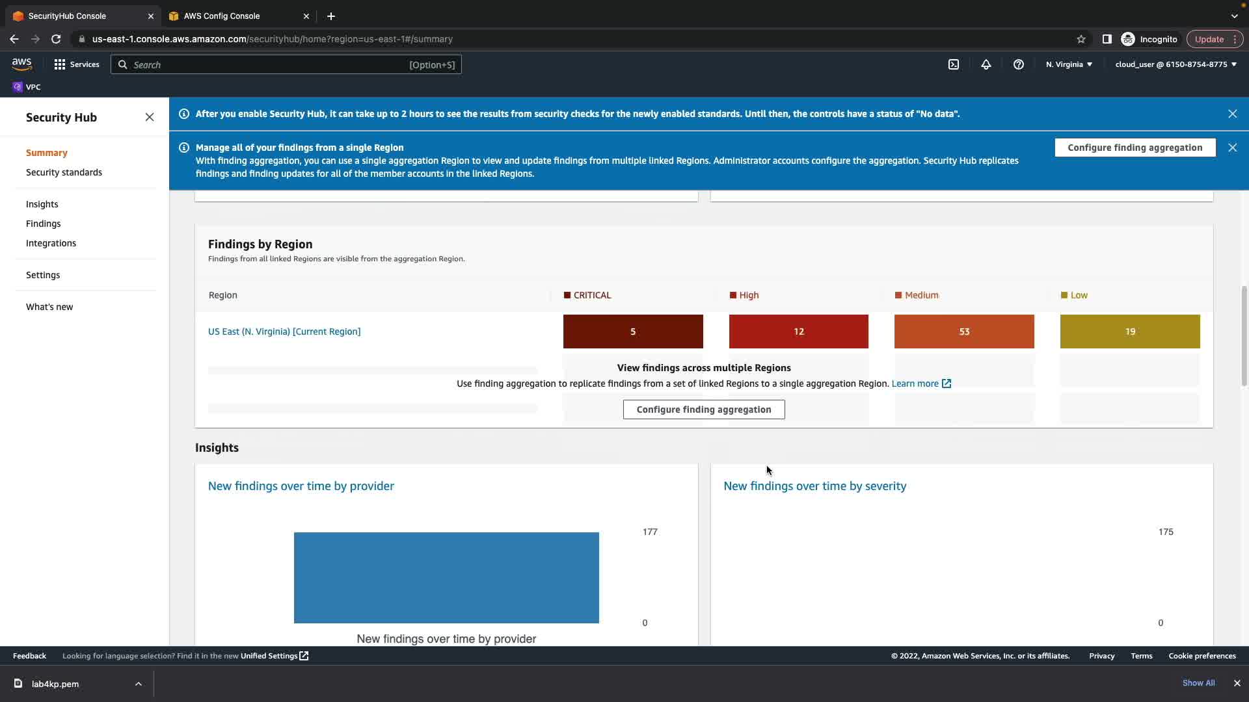Click the AWS logo home icon

(21, 64)
